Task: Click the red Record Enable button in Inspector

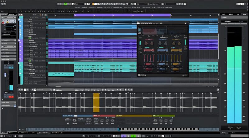Action: click(3, 23)
